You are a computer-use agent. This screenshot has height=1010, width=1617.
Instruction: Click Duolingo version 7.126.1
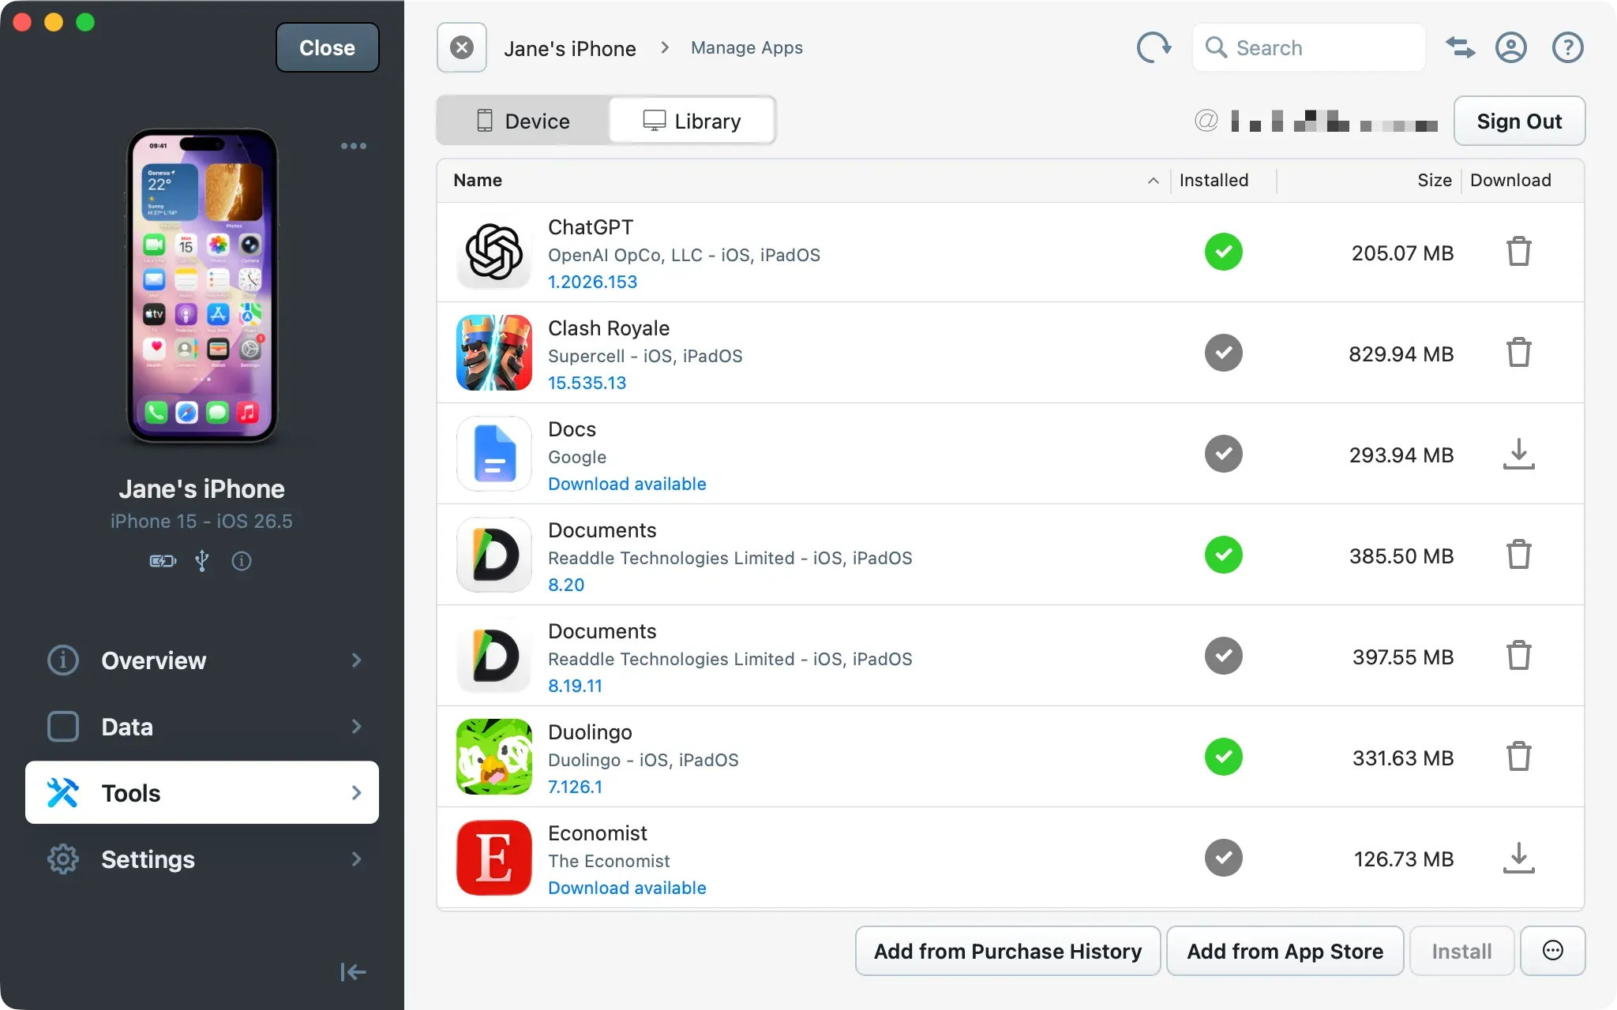pyautogui.click(x=575, y=787)
